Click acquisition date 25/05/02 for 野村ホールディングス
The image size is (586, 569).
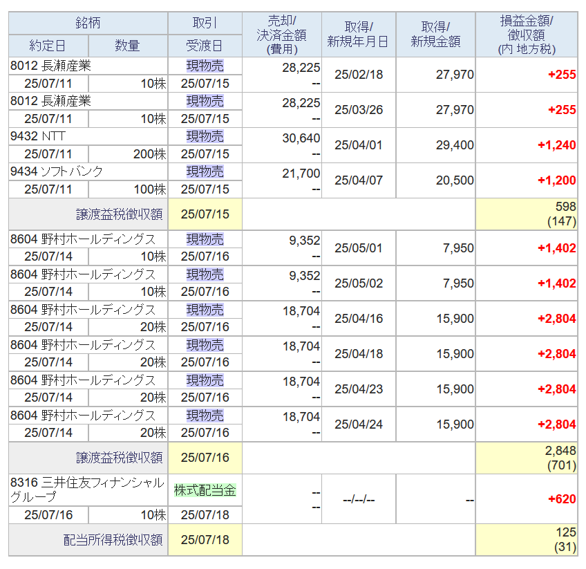pyautogui.click(x=359, y=283)
